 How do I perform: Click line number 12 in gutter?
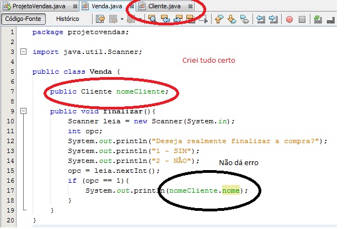[x=10, y=141]
